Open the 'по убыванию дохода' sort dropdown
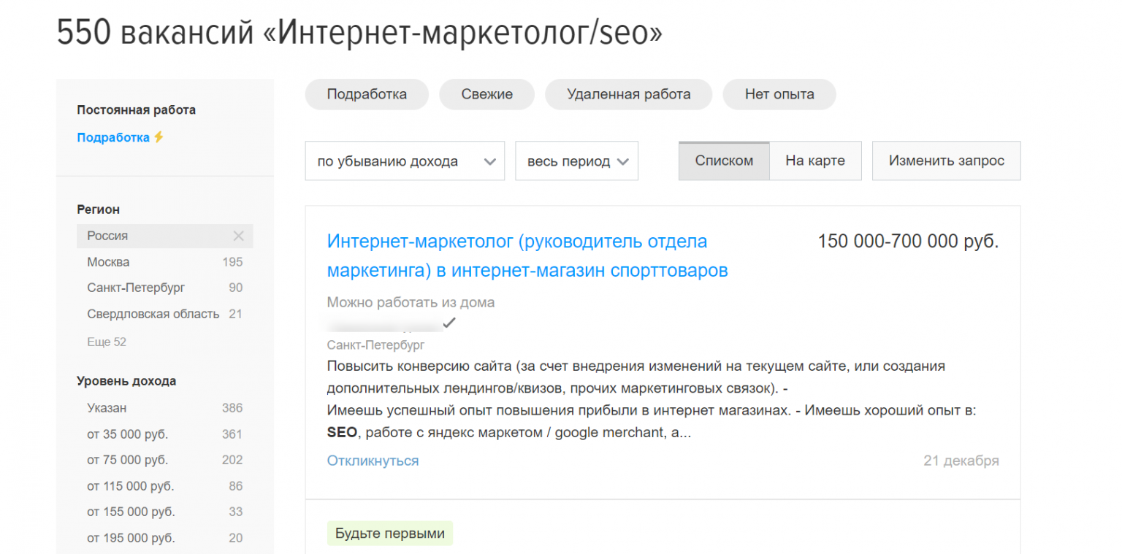The width and height of the screenshot is (1122, 554). pyautogui.click(x=405, y=161)
